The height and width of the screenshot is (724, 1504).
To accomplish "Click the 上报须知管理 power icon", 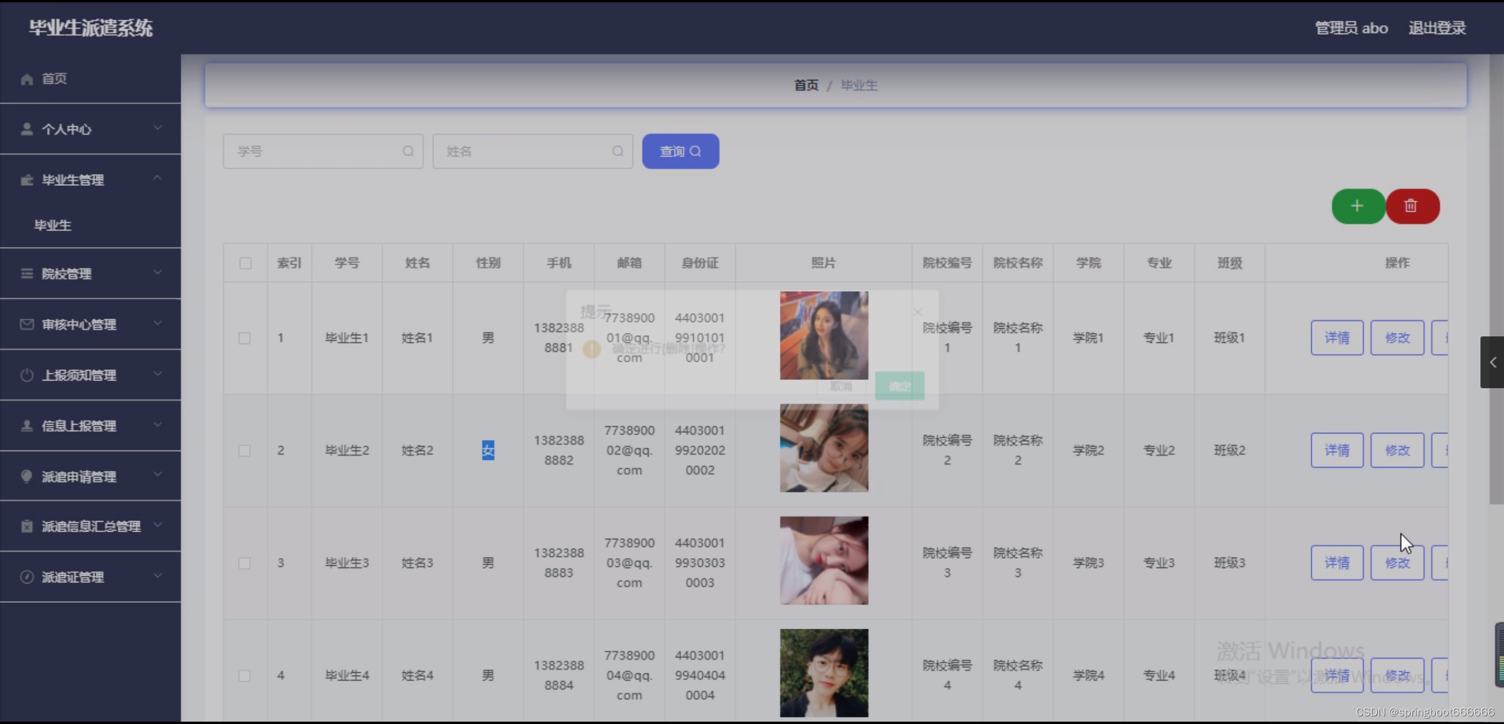I will [x=26, y=375].
